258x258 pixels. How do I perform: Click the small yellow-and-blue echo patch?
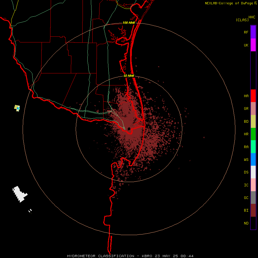17,108
